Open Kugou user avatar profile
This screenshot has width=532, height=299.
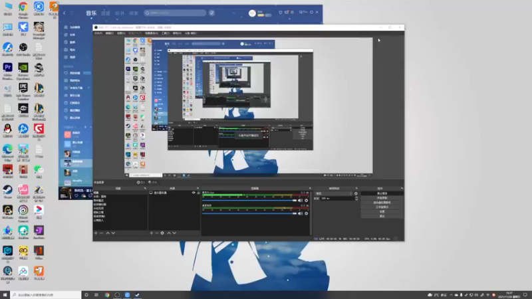pos(252,13)
